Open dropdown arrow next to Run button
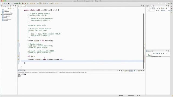The image size is (173, 97). (x=18, y=4)
